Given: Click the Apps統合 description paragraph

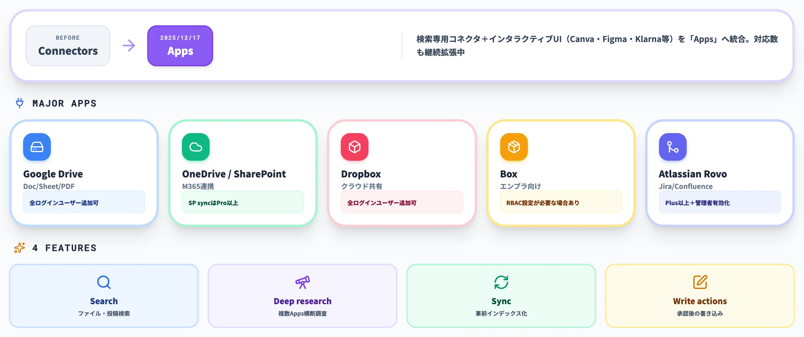Looking at the screenshot, I should point(597,46).
